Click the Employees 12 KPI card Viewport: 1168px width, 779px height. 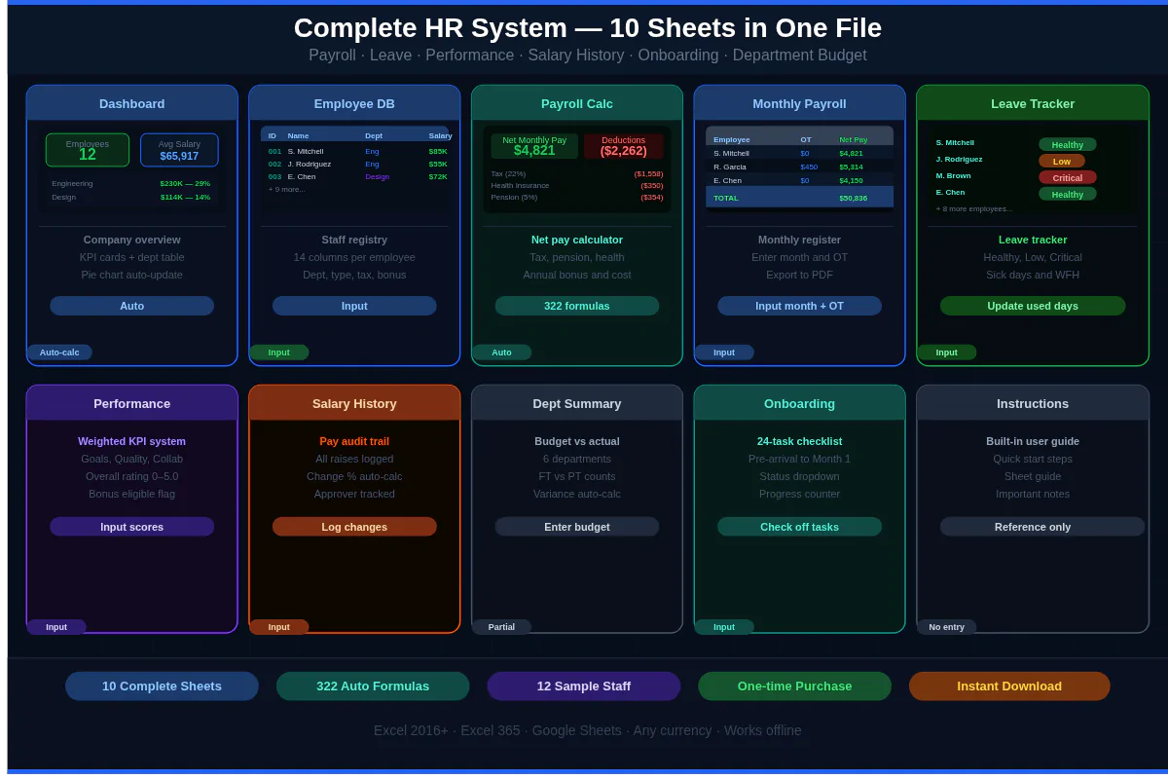coord(88,150)
